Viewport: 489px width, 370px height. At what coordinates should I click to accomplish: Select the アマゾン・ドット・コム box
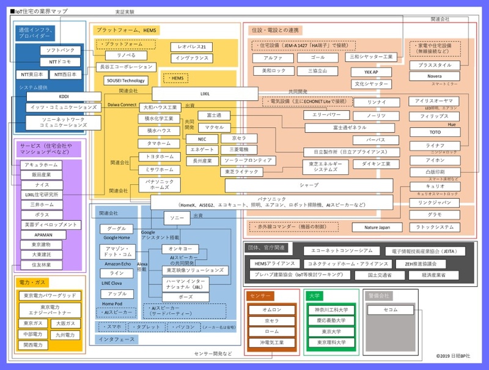(x=116, y=251)
